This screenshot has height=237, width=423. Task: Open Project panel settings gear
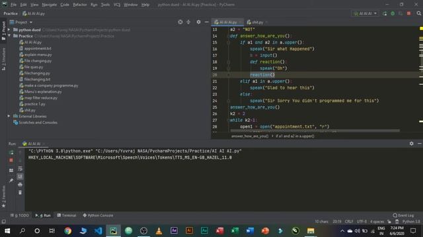(x=198, y=22)
